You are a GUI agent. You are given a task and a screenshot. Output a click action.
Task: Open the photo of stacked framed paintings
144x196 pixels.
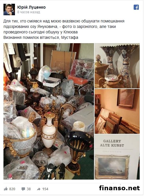point(117,111)
